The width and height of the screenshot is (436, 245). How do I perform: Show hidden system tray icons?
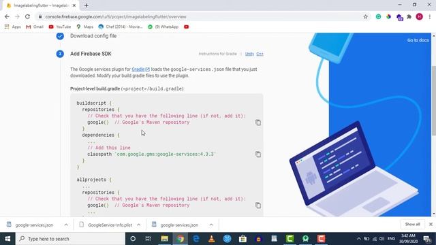pos(359,239)
